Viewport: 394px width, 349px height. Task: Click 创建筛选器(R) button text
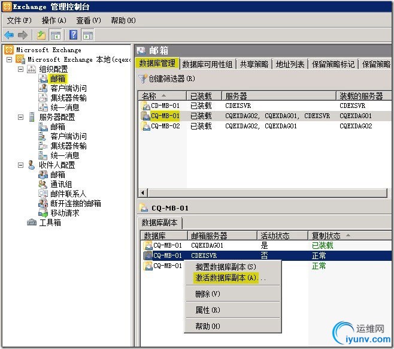(x=172, y=79)
